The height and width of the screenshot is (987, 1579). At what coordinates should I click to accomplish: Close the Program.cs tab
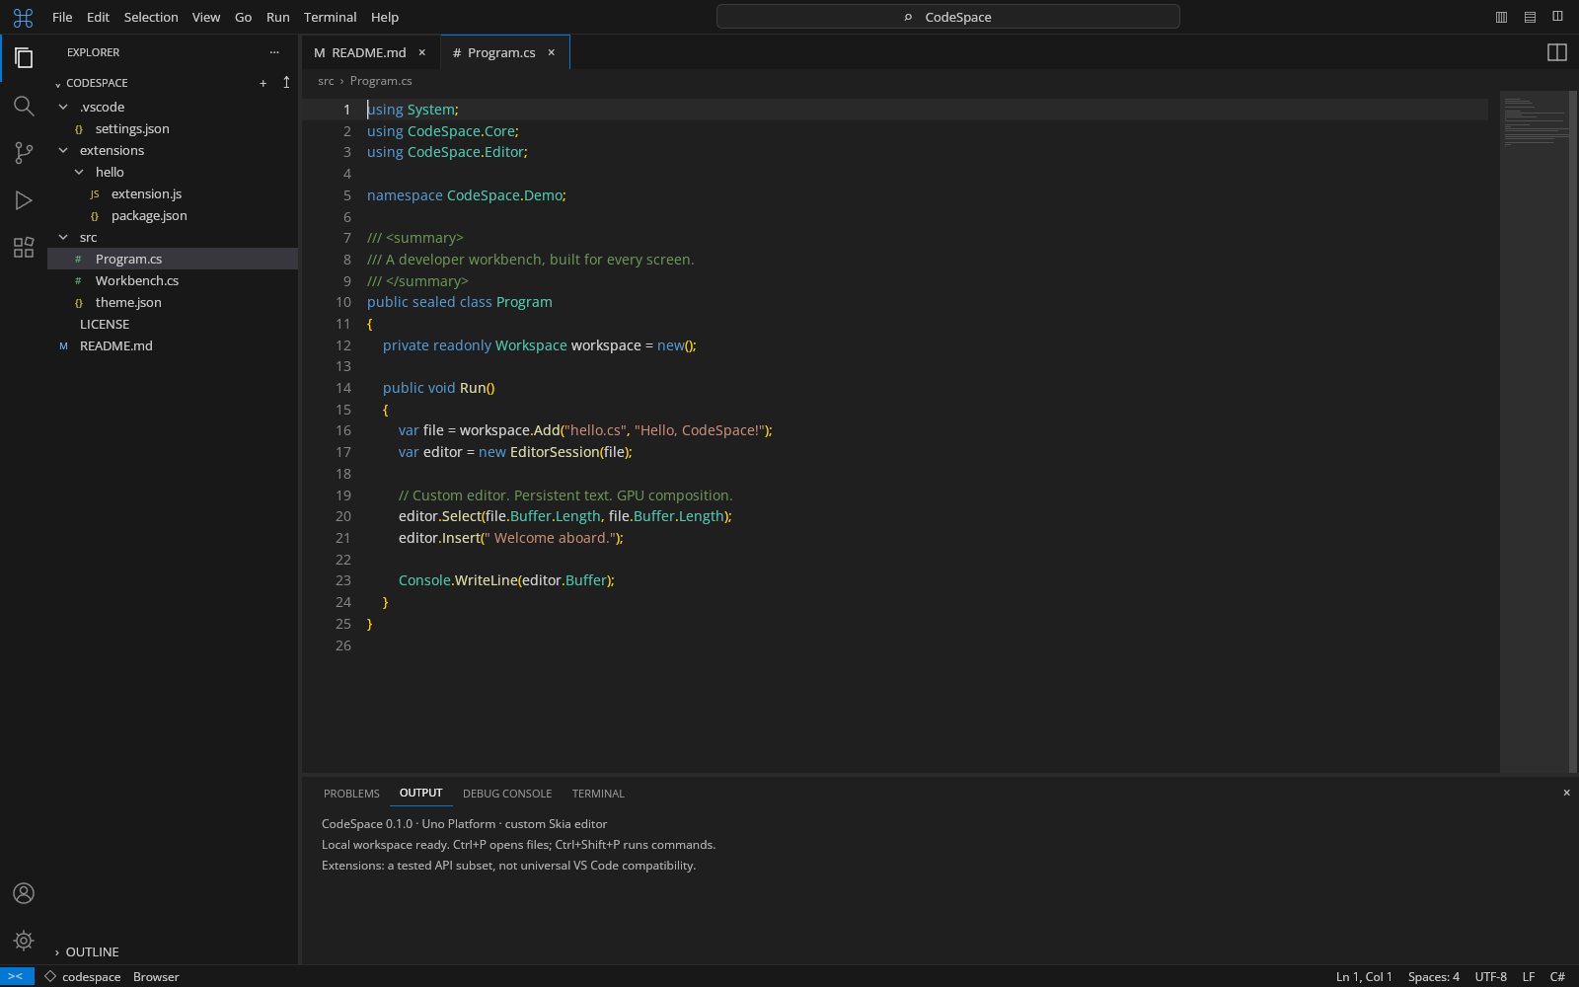pyautogui.click(x=552, y=52)
